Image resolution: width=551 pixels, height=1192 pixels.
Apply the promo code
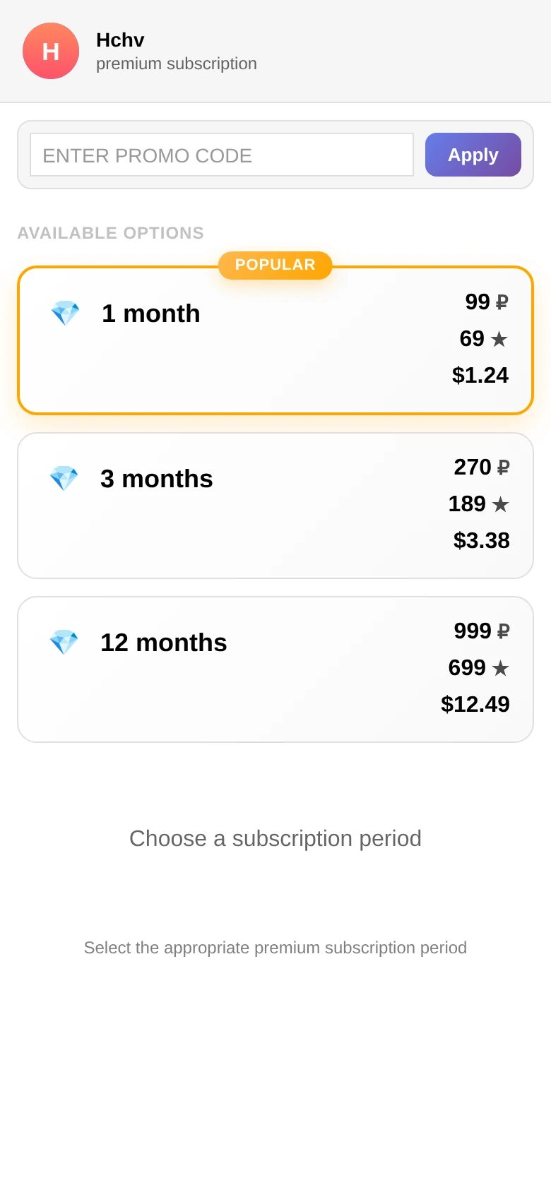pos(473,155)
